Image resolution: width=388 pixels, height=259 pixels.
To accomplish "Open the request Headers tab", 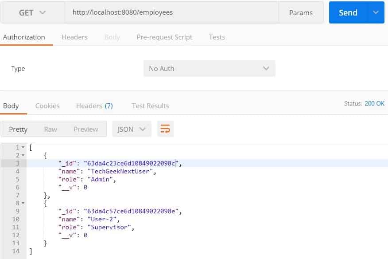I will [x=74, y=37].
